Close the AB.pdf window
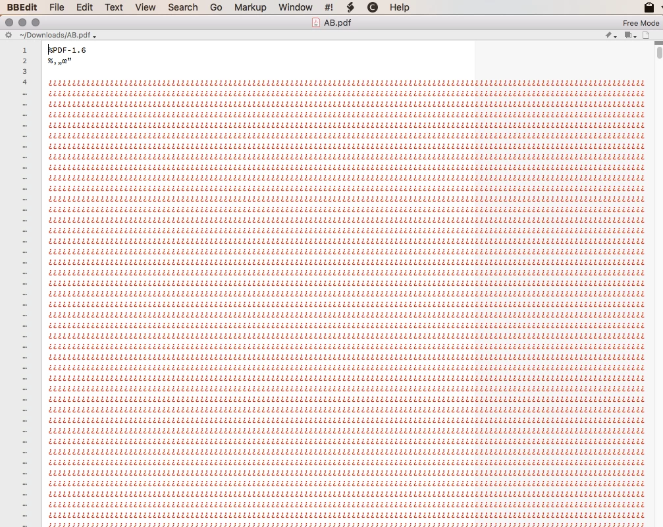 9,22
